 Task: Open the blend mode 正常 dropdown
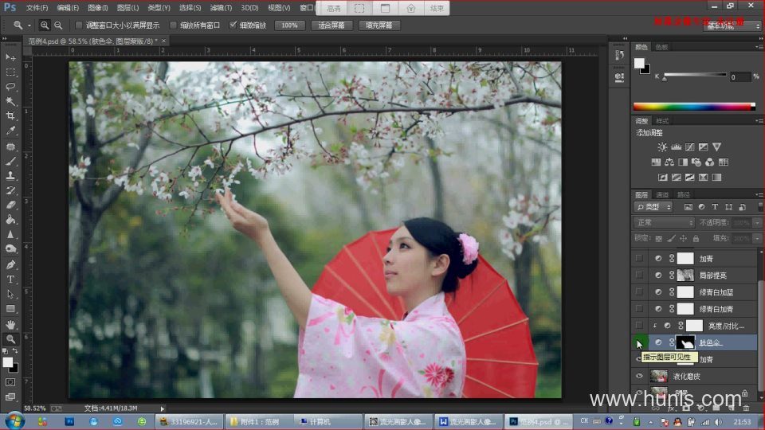pos(664,222)
